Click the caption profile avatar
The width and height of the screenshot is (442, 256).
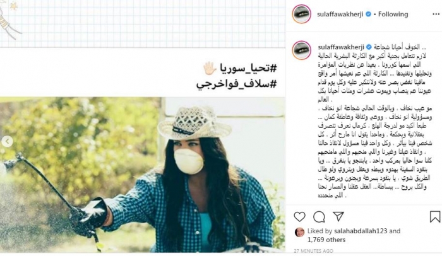click(x=301, y=50)
